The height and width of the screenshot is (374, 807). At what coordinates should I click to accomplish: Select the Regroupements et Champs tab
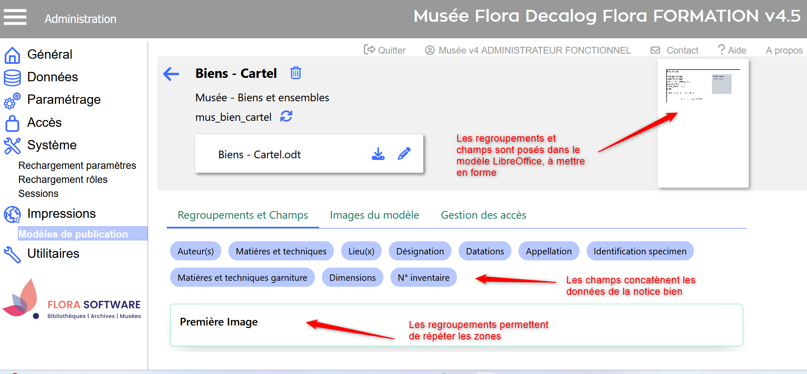(x=242, y=215)
